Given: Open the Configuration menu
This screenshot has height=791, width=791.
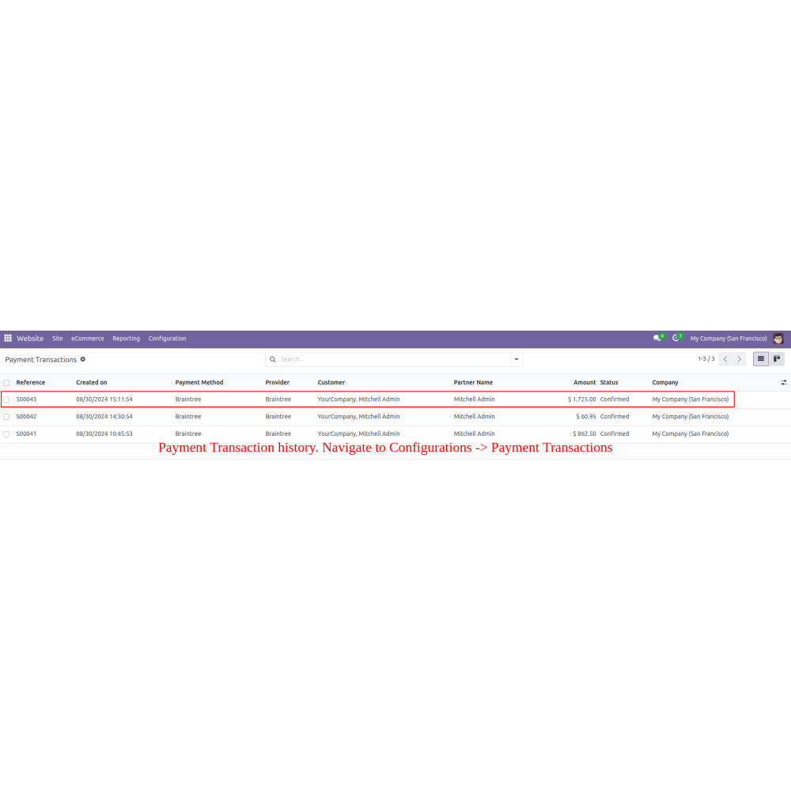Looking at the screenshot, I should (167, 339).
